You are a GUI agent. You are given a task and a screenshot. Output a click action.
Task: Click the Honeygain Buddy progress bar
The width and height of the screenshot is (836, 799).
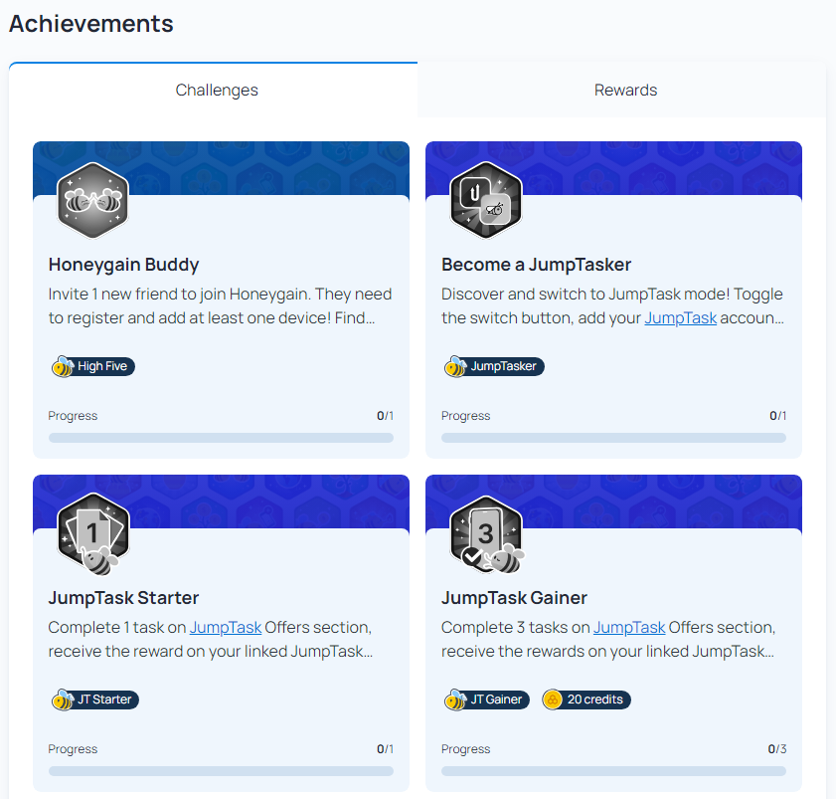coord(221,438)
